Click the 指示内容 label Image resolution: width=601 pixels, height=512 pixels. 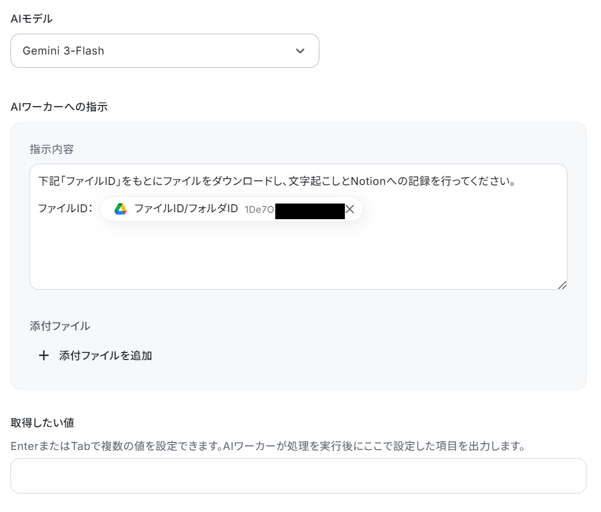52,149
